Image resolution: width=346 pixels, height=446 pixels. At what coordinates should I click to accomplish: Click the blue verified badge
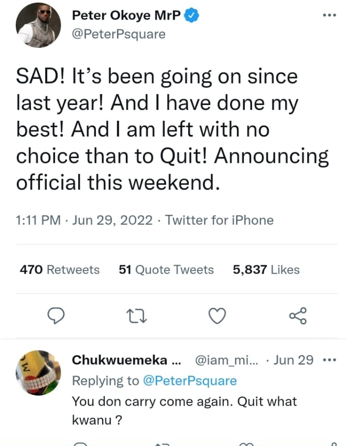click(192, 16)
